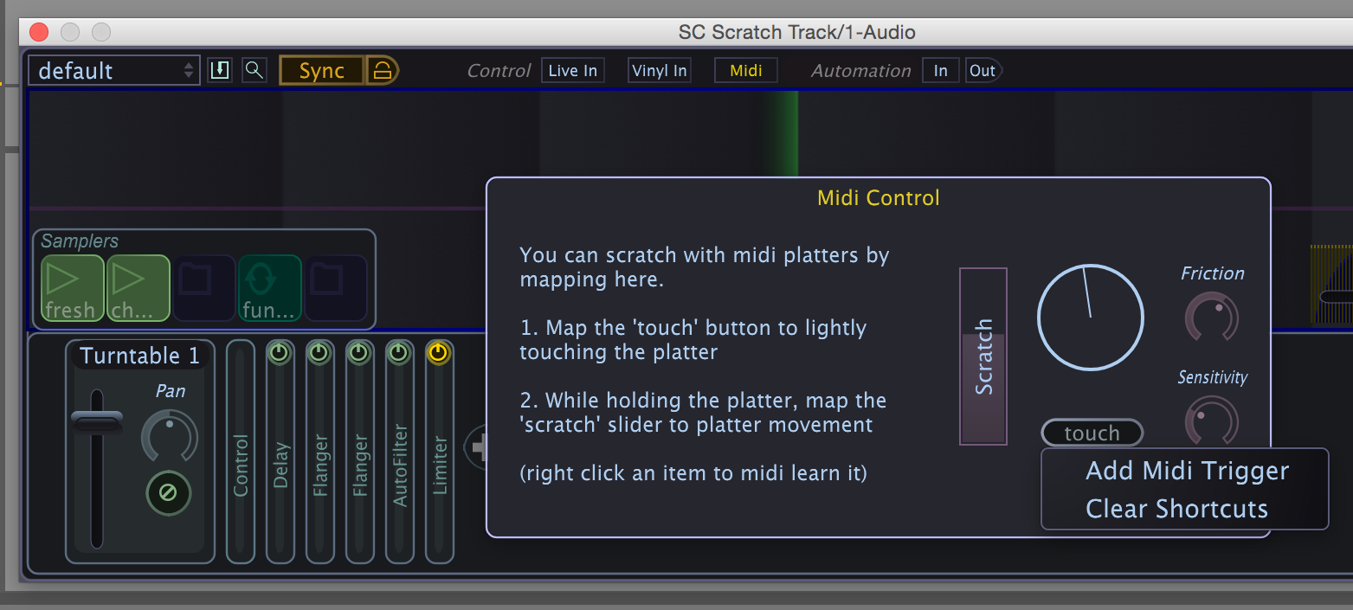Toggle the Sync button

click(x=322, y=71)
